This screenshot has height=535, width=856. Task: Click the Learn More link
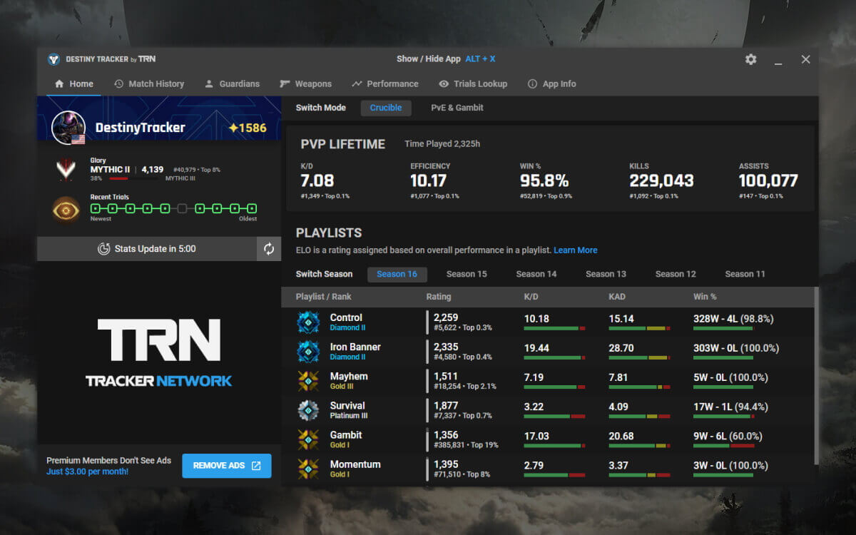pos(576,250)
